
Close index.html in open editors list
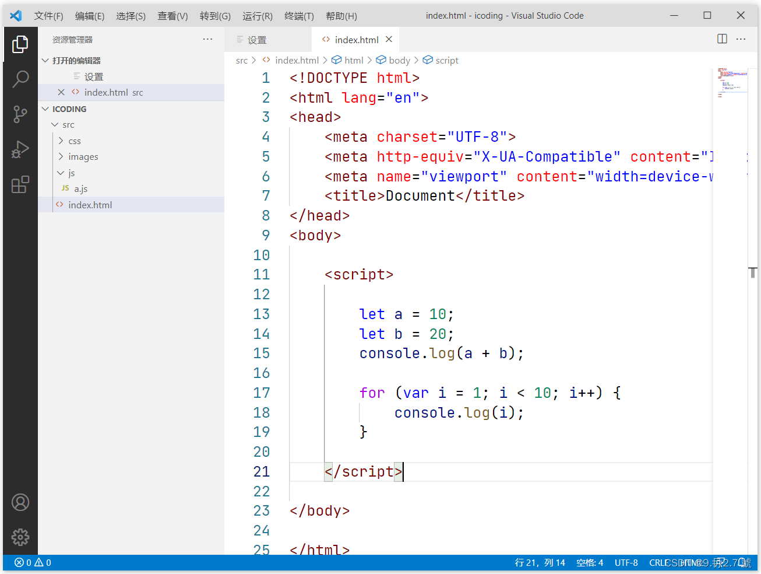[x=61, y=92]
